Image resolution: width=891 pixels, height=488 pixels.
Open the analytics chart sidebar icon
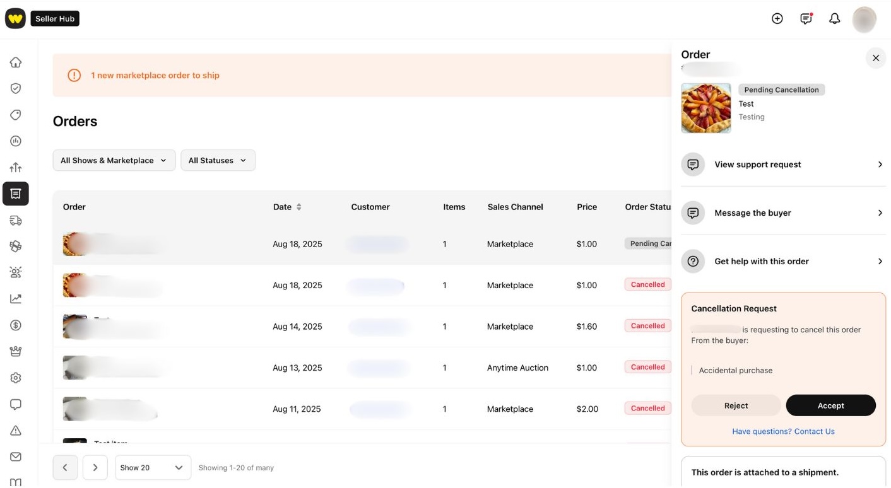click(x=16, y=299)
